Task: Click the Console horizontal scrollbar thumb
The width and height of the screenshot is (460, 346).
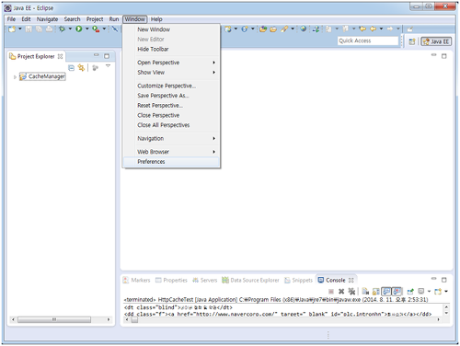Action: (134, 320)
